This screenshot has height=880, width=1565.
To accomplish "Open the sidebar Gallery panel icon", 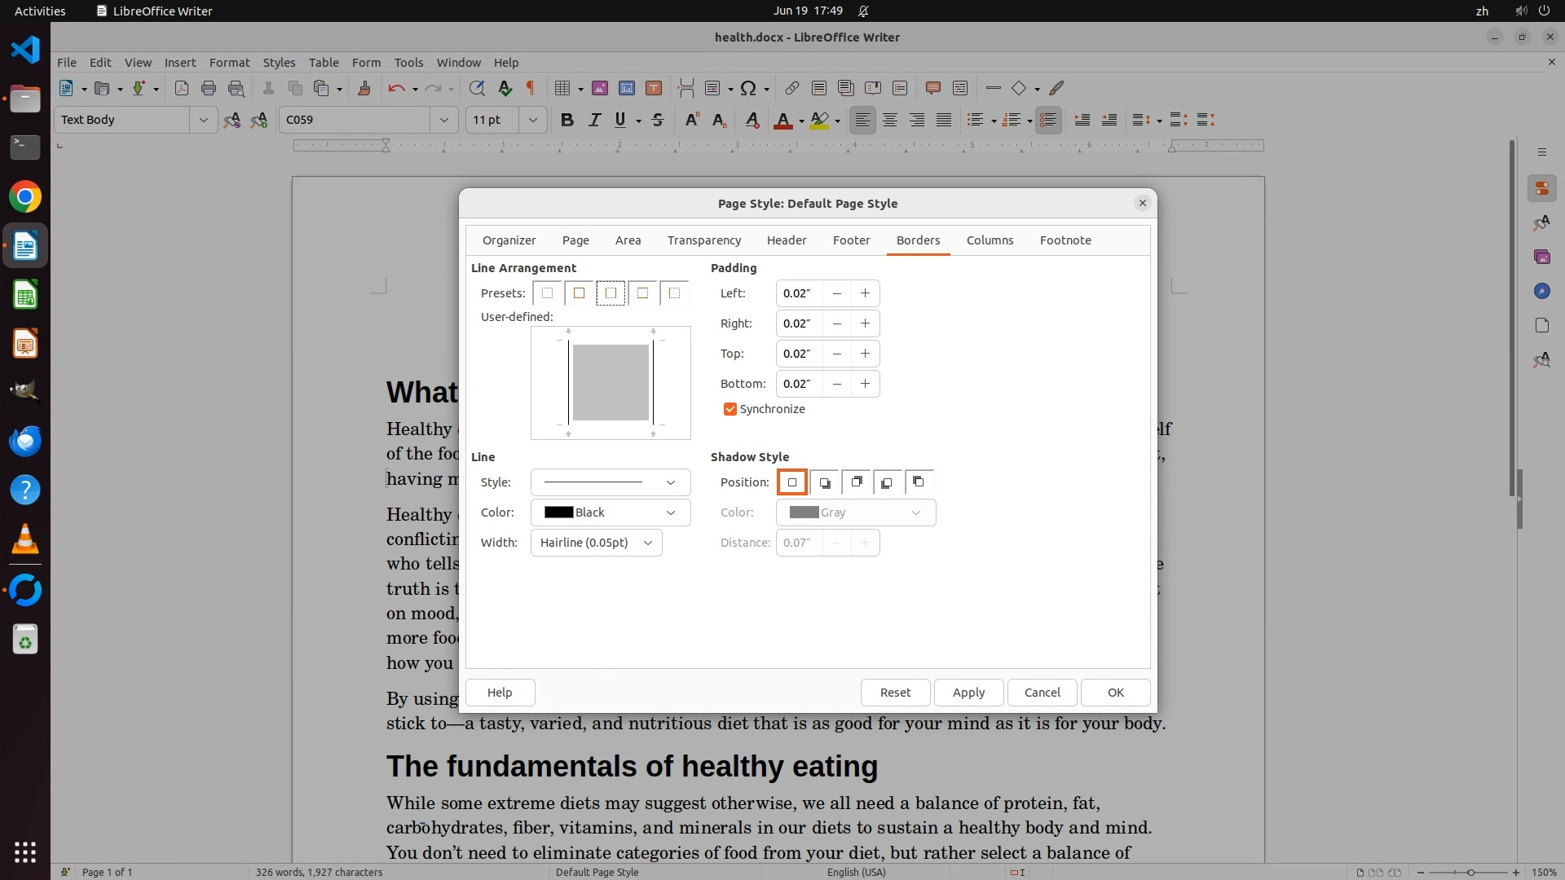I will [x=1541, y=257].
